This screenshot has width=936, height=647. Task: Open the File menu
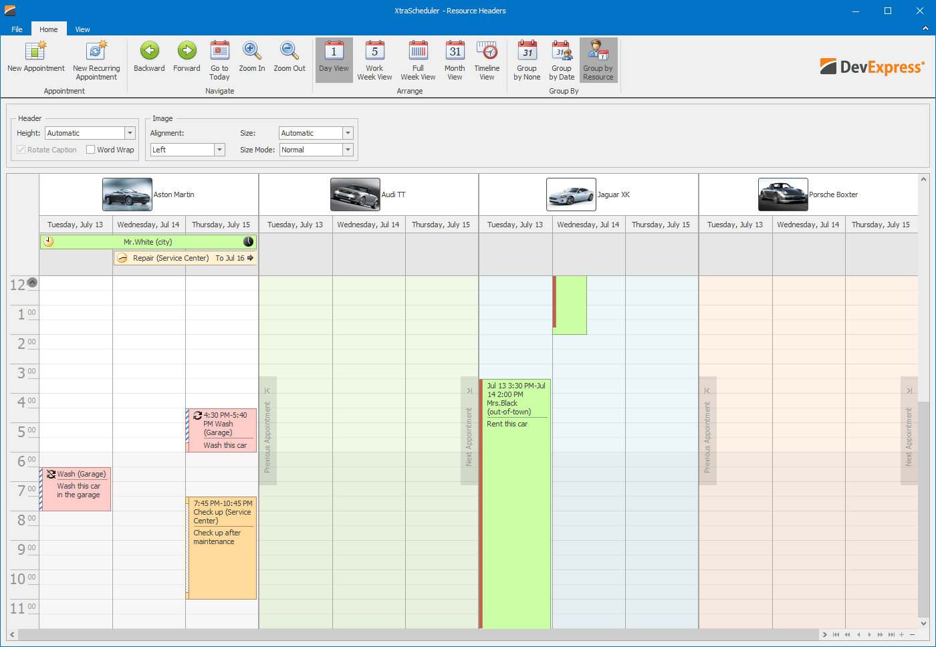click(x=17, y=29)
